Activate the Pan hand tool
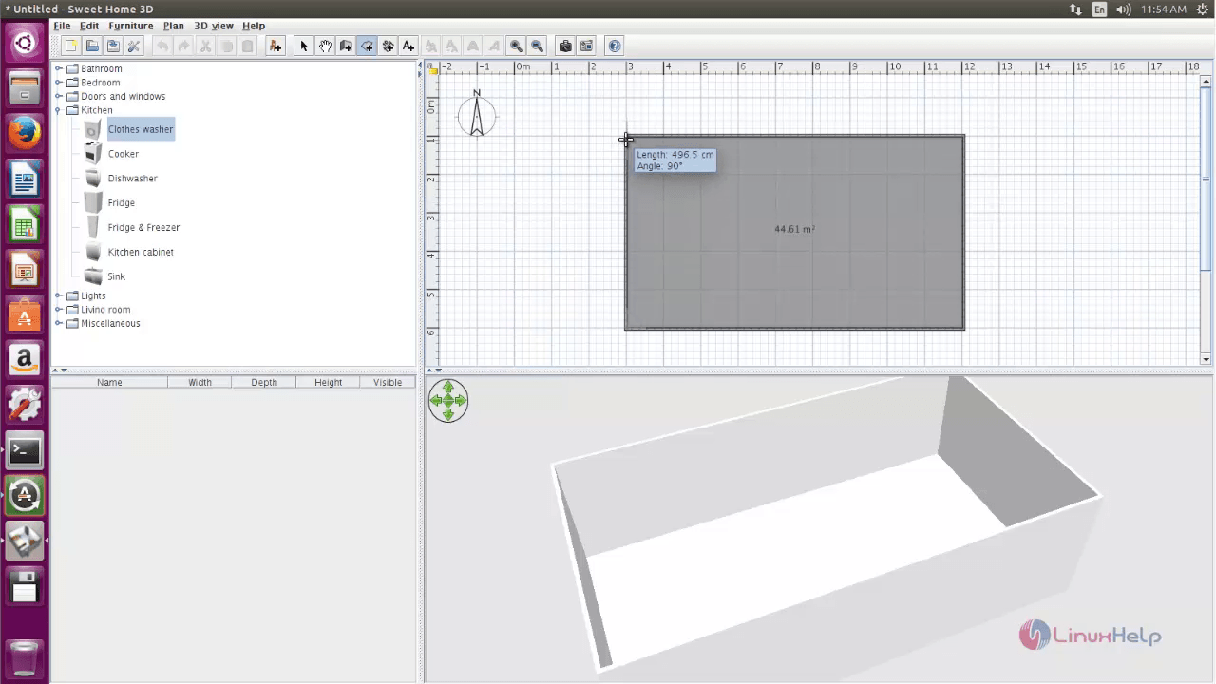 tap(325, 46)
